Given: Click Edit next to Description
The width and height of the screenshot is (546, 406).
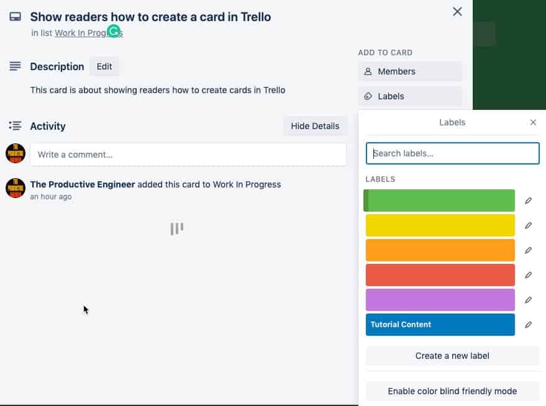Looking at the screenshot, I should click(x=104, y=66).
